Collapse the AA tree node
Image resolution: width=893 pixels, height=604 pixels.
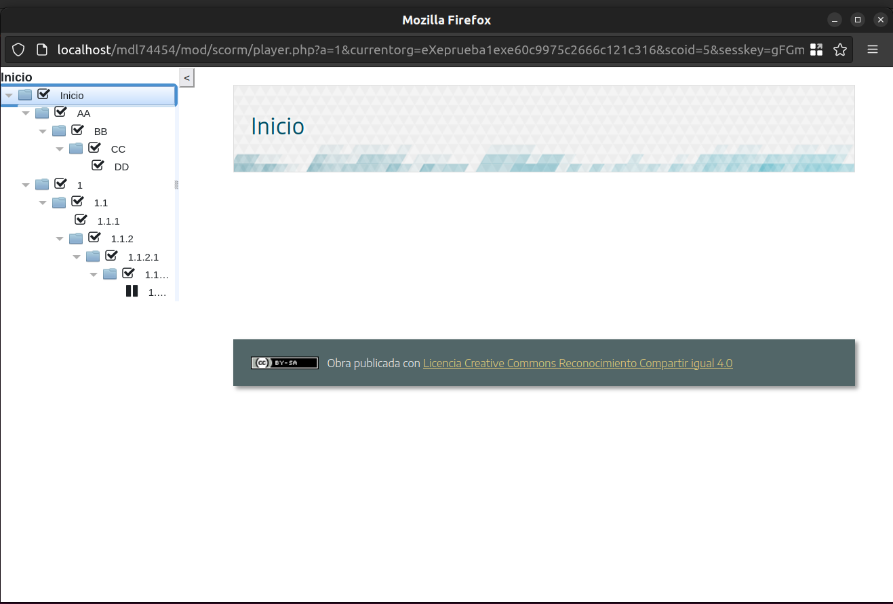point(26,113)
